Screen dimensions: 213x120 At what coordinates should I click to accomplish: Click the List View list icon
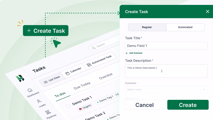(x=46, y=82)
